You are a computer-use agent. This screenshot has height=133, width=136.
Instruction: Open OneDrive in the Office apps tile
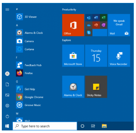(89, 25)
